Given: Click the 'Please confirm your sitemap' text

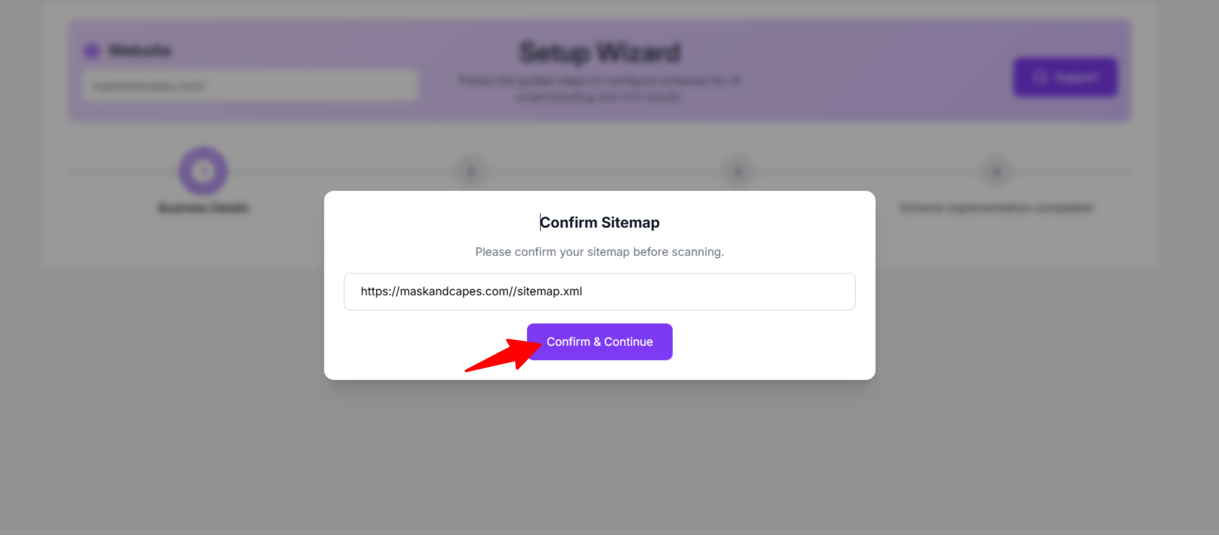Looking at the screenshot, I should 599,252.
